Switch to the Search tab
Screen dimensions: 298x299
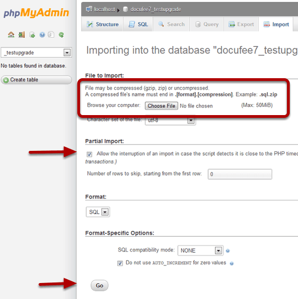171,24
